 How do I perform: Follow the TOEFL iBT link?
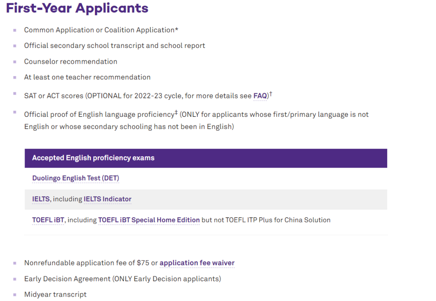48,220
